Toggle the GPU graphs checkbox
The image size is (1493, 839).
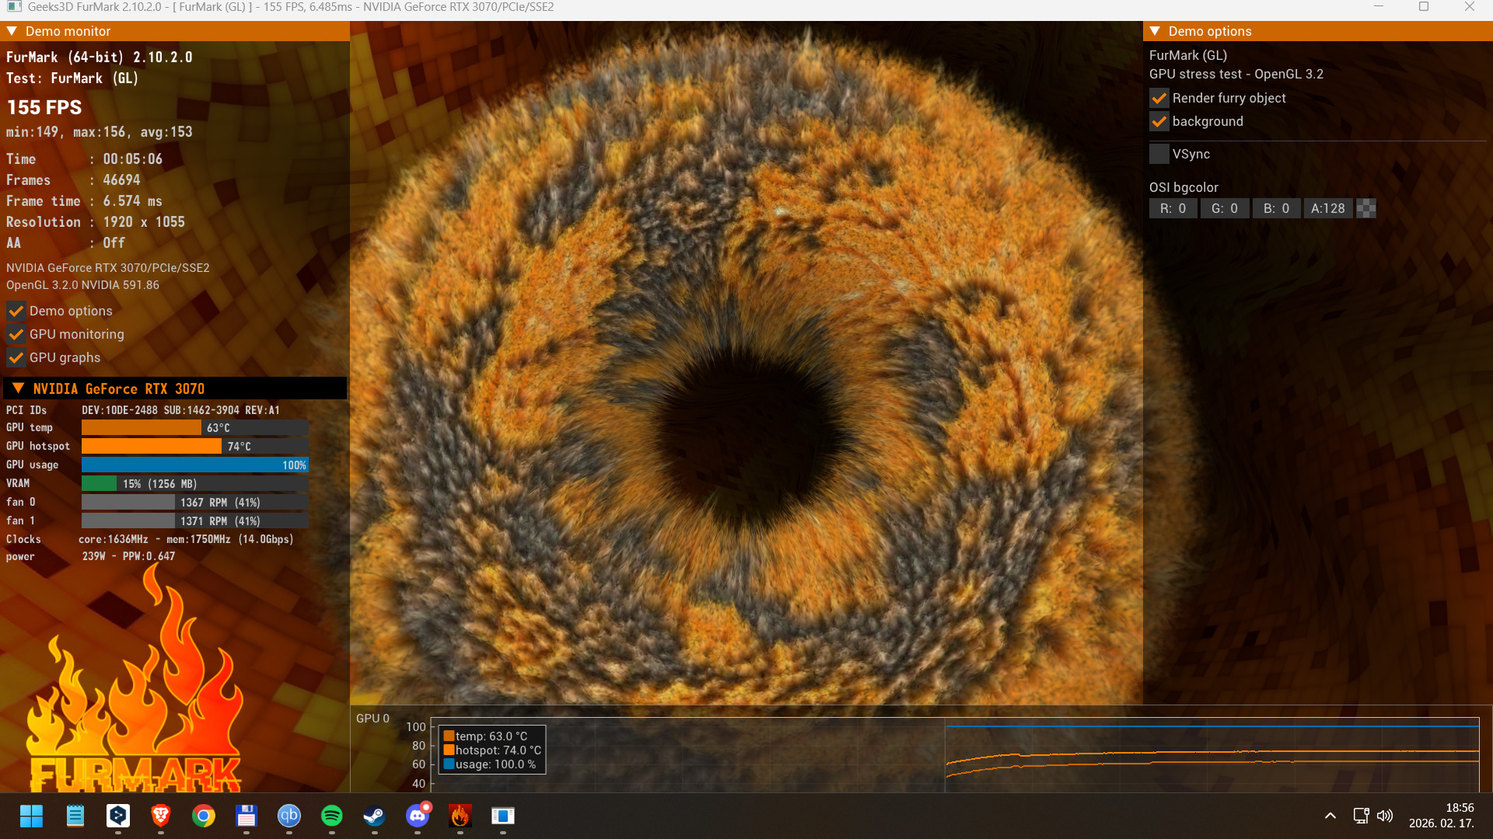pyautogui.click(x=16, y=358)
